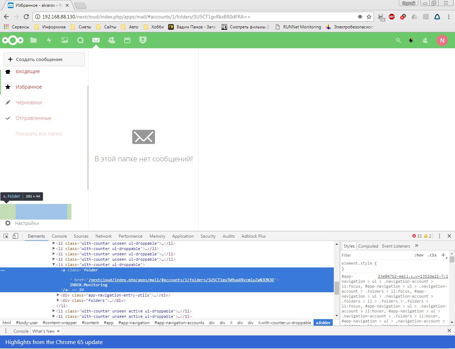Open Chrome's three-dot main menu

pos(449,17)
